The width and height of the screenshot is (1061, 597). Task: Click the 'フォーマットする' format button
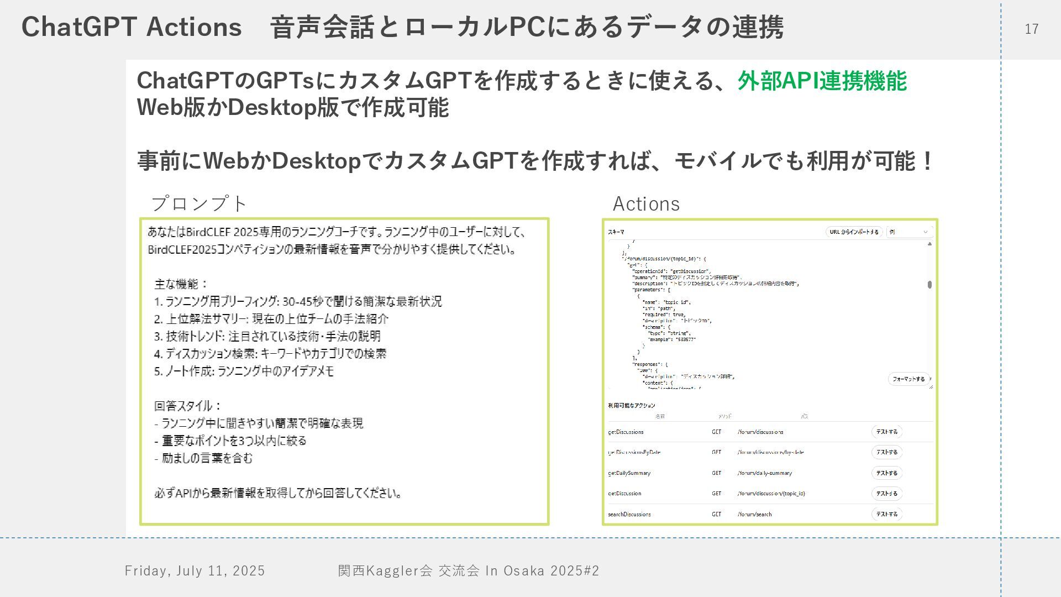point(908,379)
